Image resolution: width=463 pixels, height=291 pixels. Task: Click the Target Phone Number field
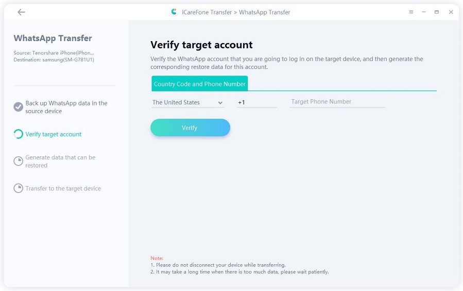pyautogui.click(x=337, y=102)
